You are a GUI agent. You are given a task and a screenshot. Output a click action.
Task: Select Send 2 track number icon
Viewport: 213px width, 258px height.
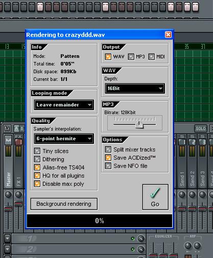tap(192, 142)
